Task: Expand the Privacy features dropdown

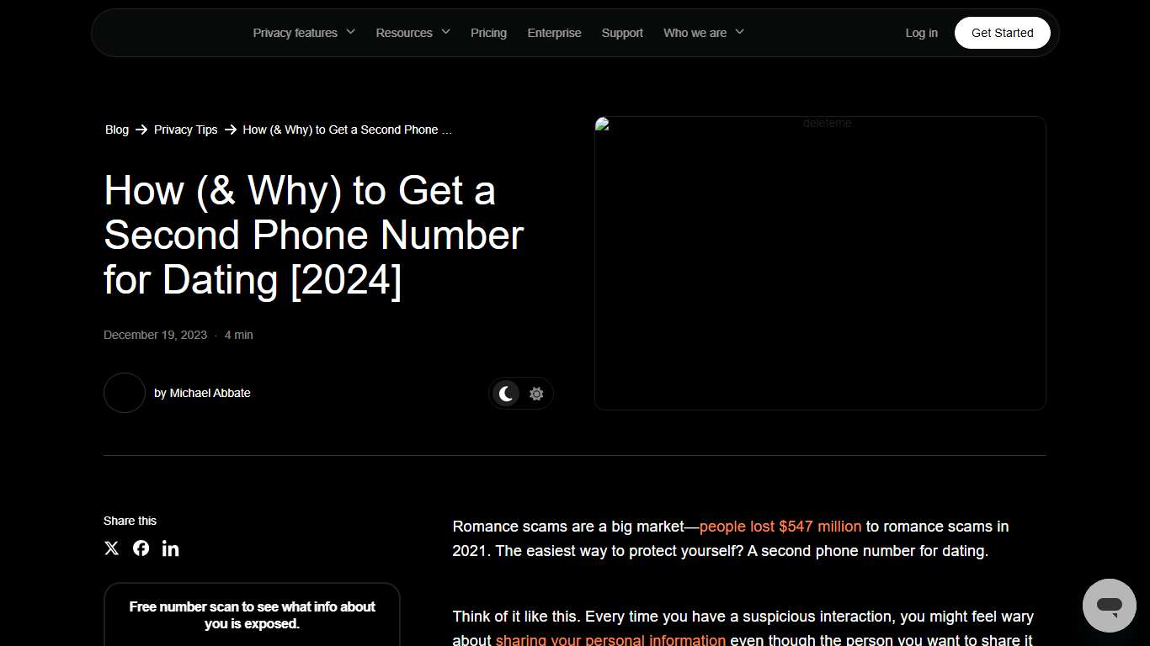Action: (302, 33)
